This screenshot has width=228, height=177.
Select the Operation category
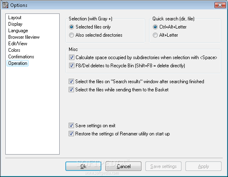coord(18,63)
